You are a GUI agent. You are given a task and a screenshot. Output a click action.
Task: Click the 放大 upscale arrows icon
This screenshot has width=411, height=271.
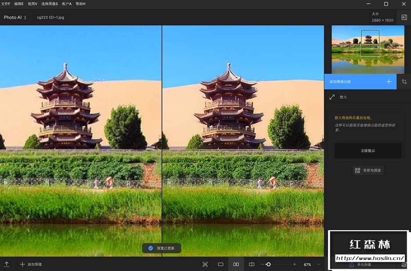point(332,97)
